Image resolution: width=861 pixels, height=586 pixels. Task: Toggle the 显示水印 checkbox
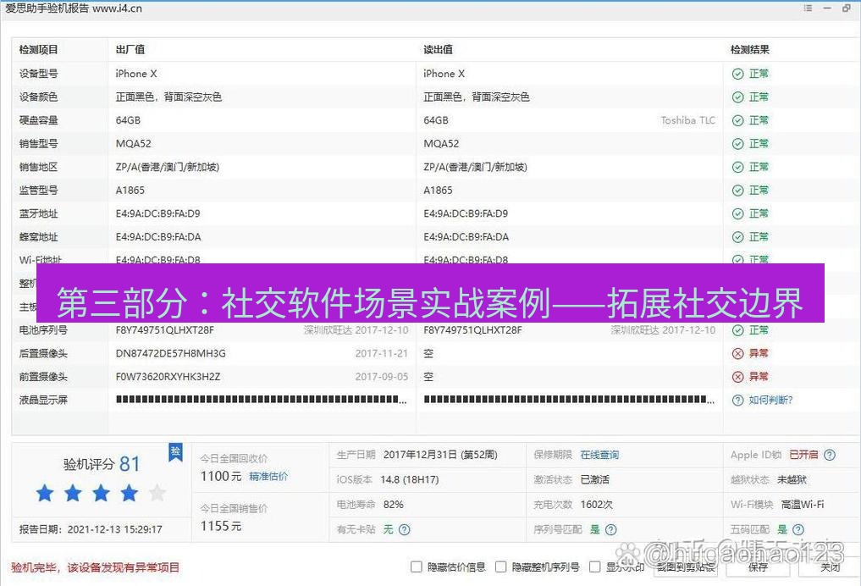(593, 567)
